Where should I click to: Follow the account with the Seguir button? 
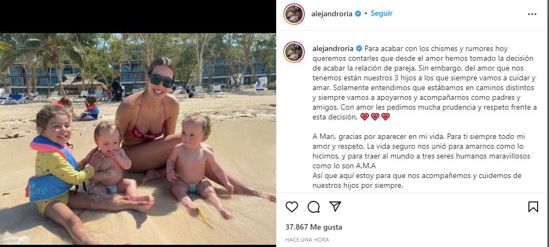[381, 14]
